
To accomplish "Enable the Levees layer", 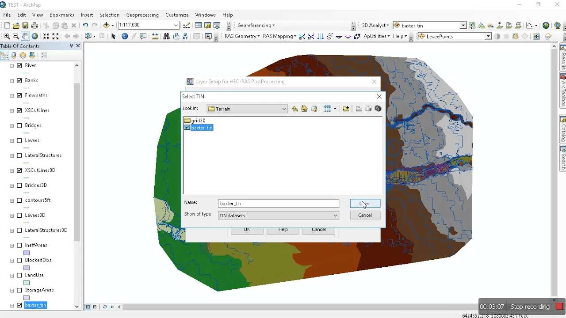I will tap(19, 140).
